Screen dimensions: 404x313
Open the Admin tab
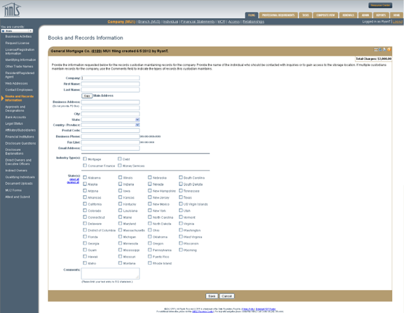[366, 15]
